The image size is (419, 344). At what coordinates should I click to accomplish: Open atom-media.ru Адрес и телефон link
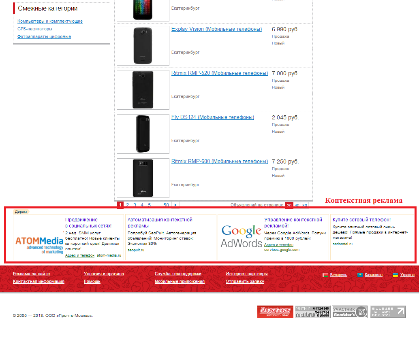tap(80, 255)
